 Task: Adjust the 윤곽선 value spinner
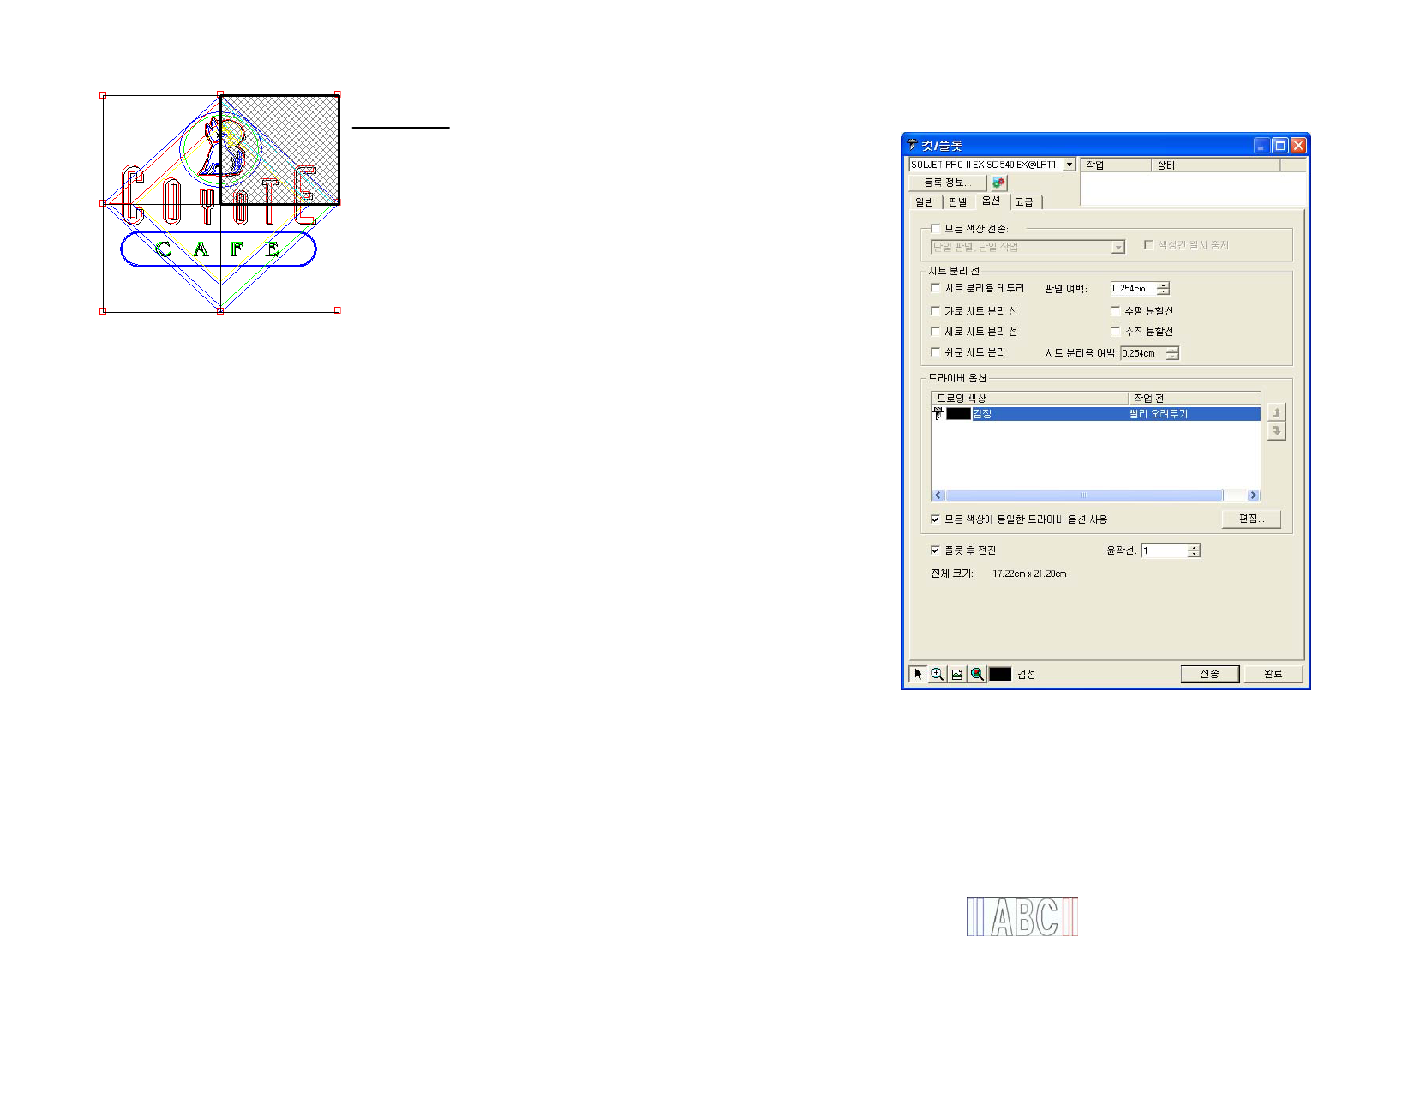coord(1194,550)
